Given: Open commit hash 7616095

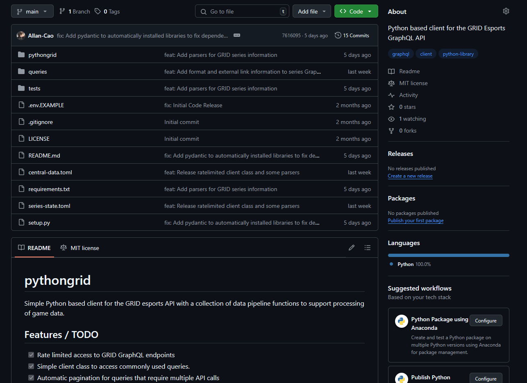Looking at the screenshot, I should point(291,36).
